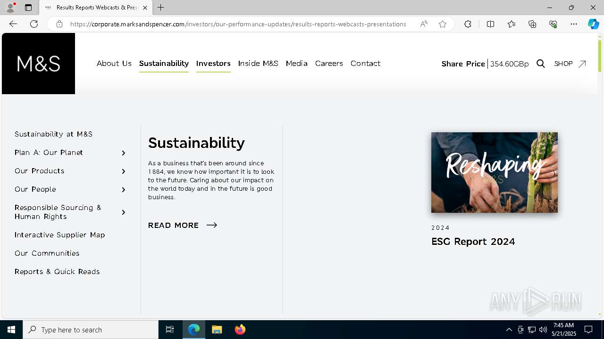Image resolution: width=604 pixels, height=339 pixels.
Task: Open Split screen icon
Action: click(x=490, y=24)
